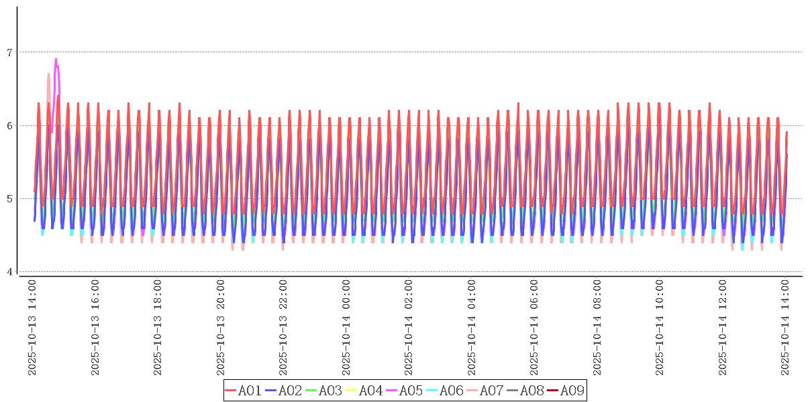
Task: Click the 2025-10-13 14:00 x-axis label
Action: [x=32, y=328]
